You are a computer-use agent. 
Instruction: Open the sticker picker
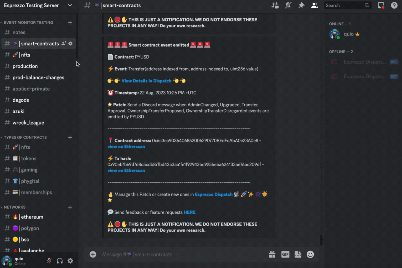(298, 254)
